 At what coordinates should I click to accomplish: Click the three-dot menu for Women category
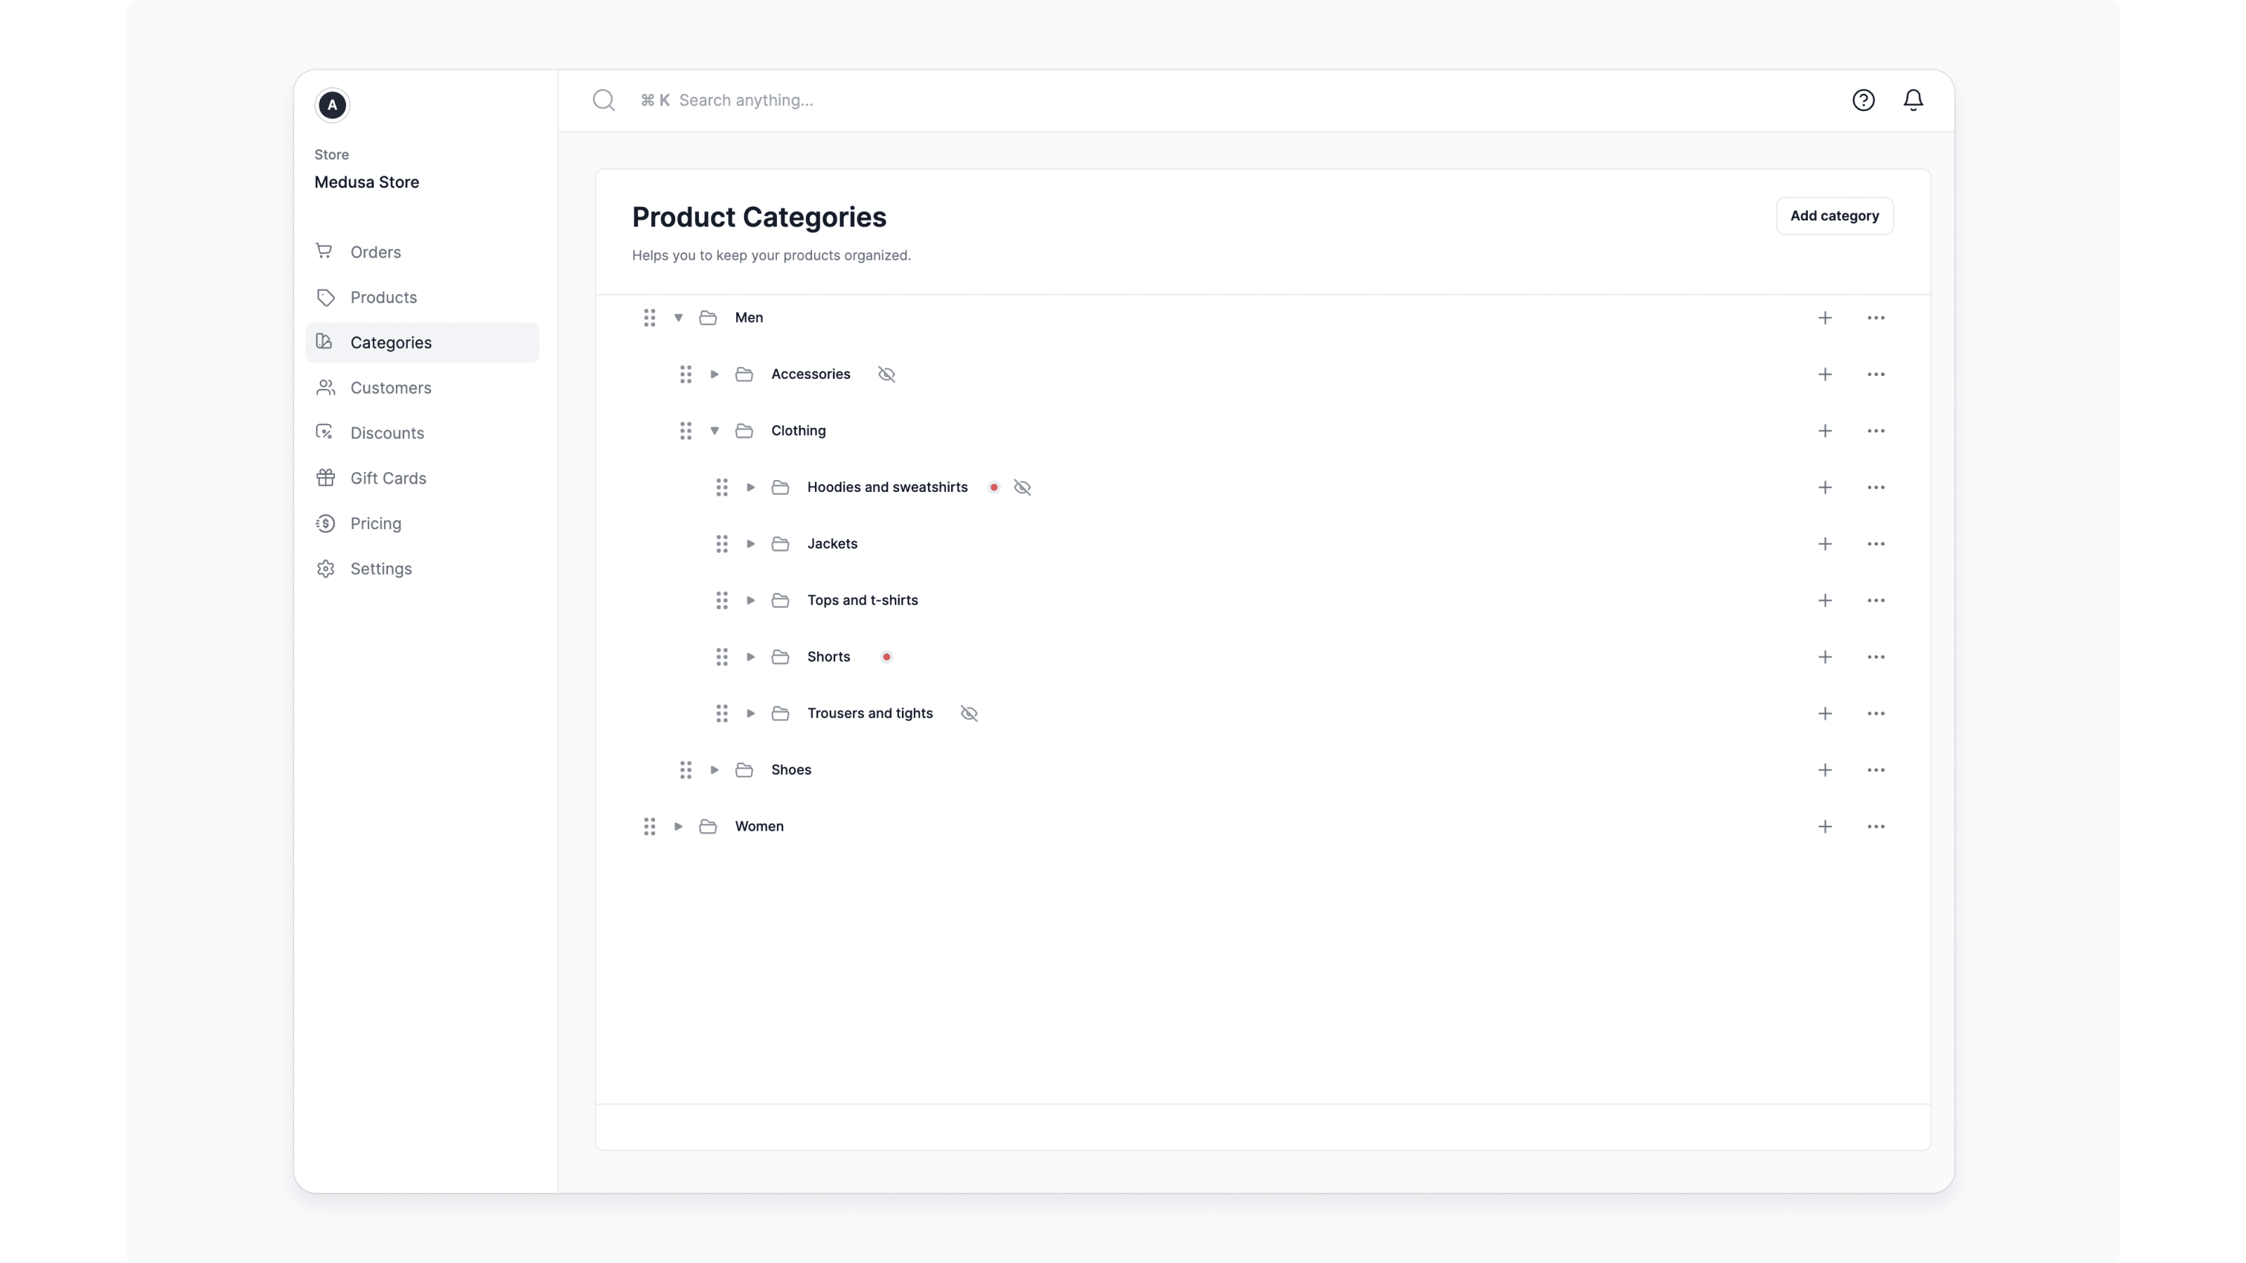[1876, 825]
